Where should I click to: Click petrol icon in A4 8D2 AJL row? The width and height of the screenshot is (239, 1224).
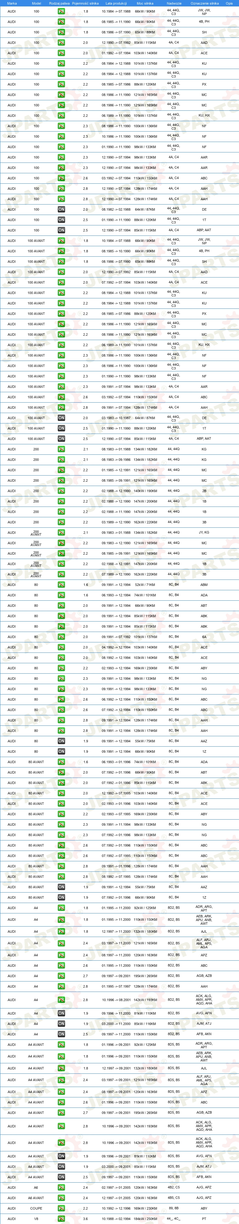click(x=61, y=931)
